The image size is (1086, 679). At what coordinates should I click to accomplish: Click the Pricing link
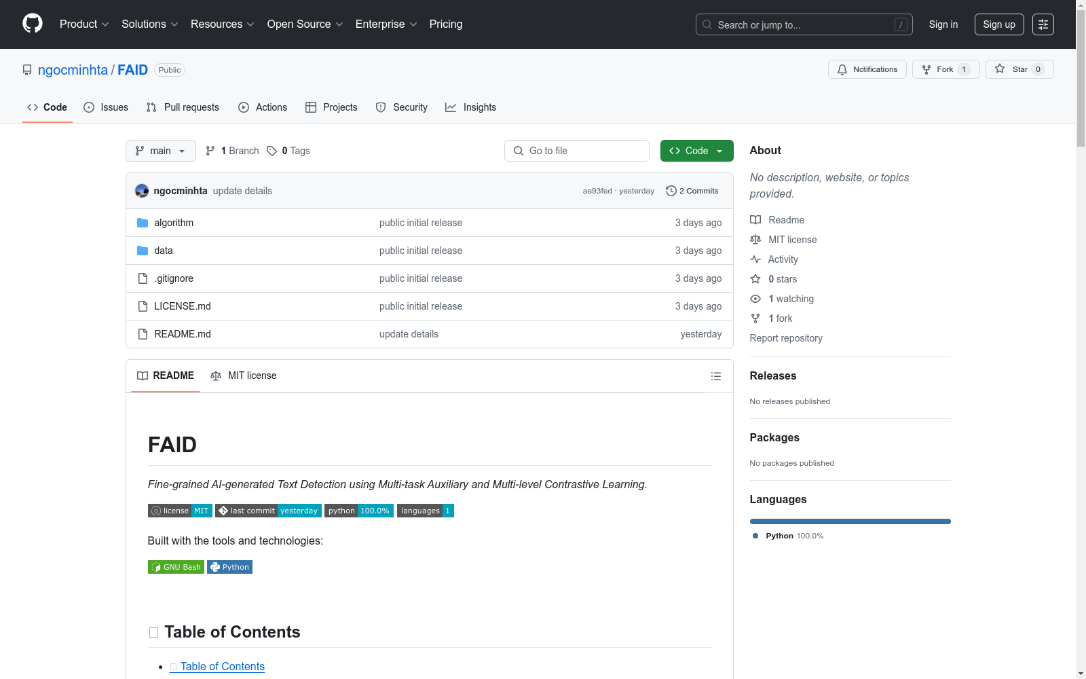[446, 24]
